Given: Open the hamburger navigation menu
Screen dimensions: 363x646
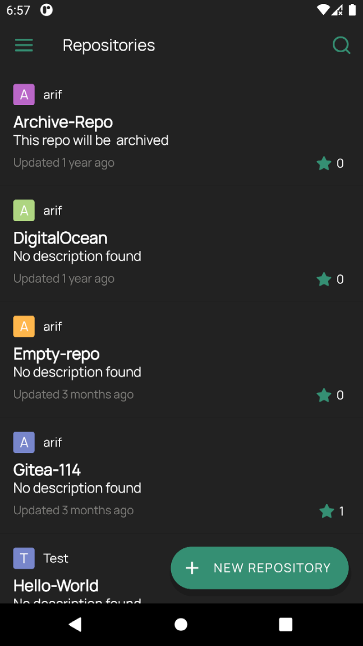Looking at the screenshot, I should (24, 45).
